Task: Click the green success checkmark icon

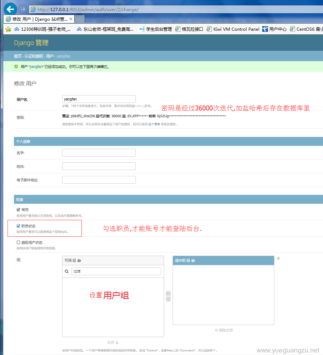Action: coord(16,66)
